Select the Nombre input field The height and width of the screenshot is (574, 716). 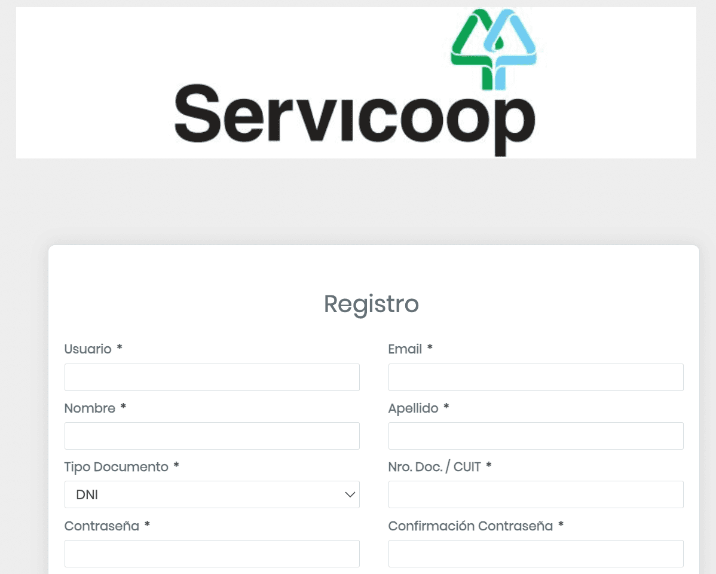point(212,435)
